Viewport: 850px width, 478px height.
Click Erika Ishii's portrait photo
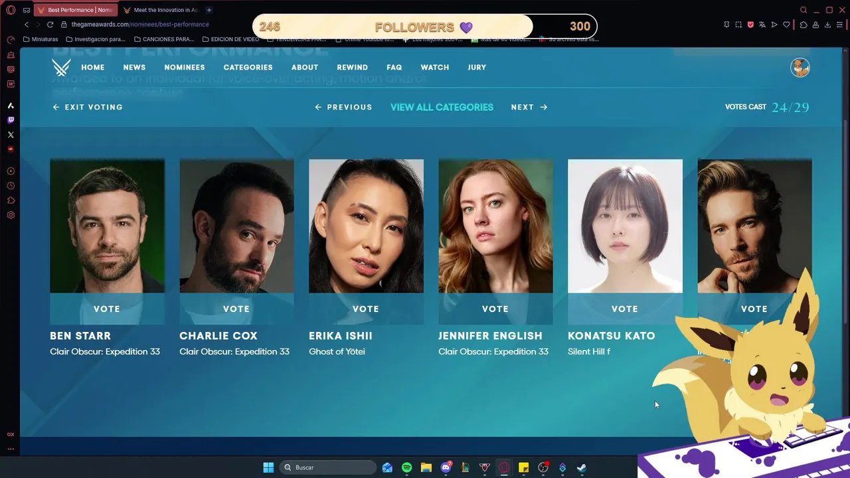[x=366, y=226]
